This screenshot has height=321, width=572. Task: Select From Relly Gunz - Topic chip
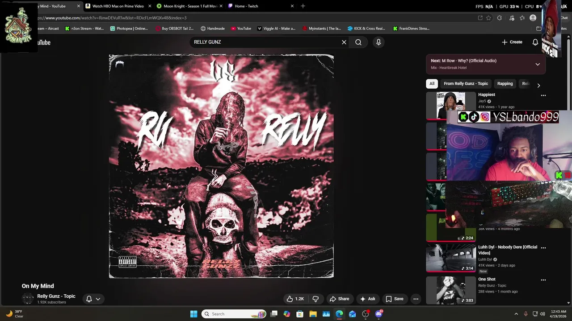pos(466,83)
